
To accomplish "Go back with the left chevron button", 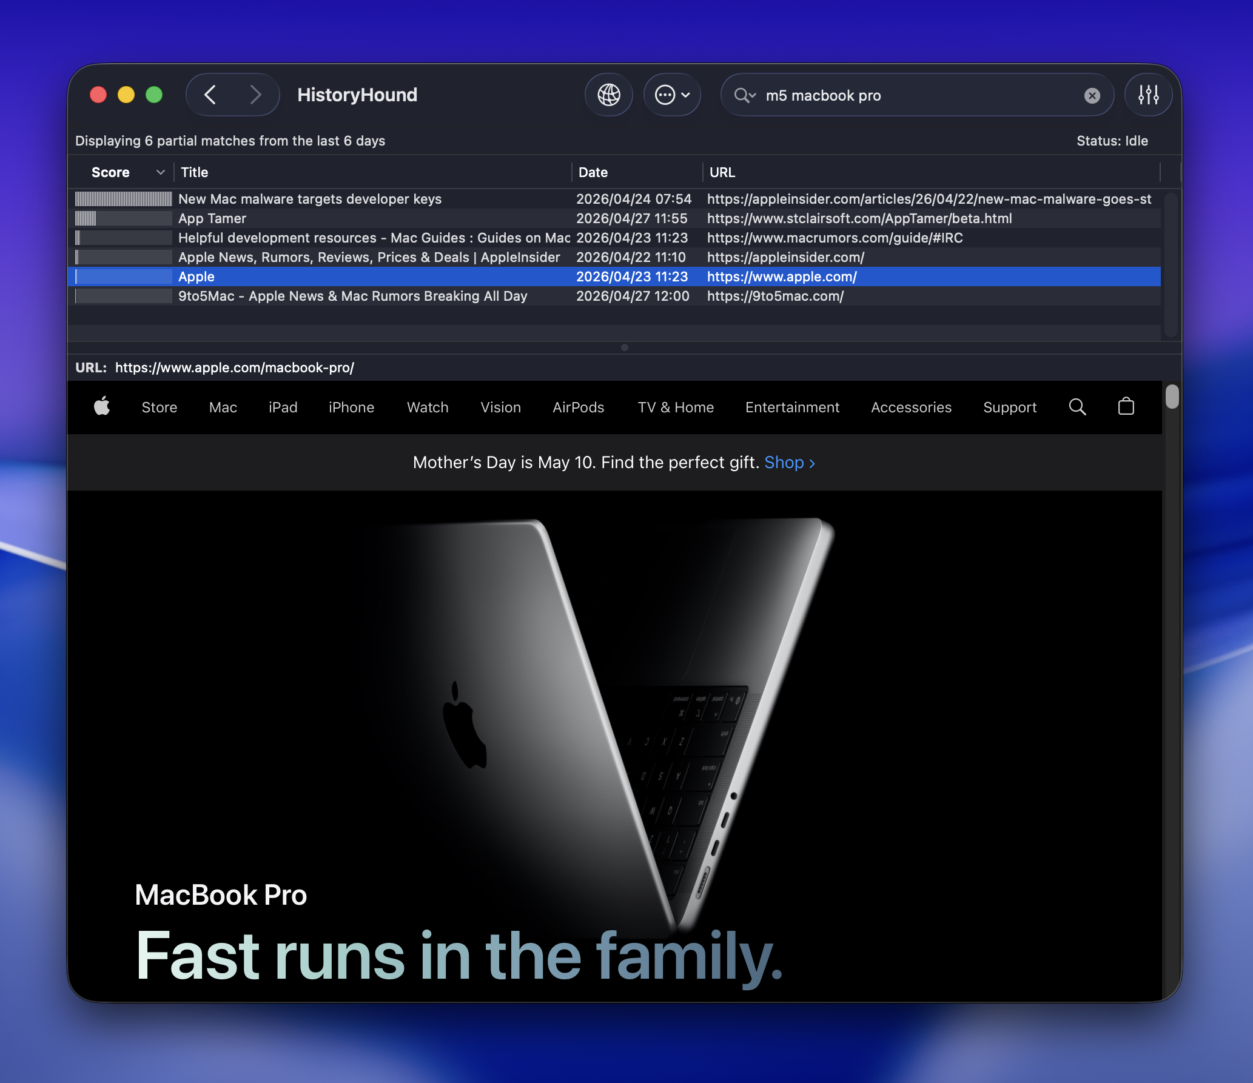I will (210, 95).
